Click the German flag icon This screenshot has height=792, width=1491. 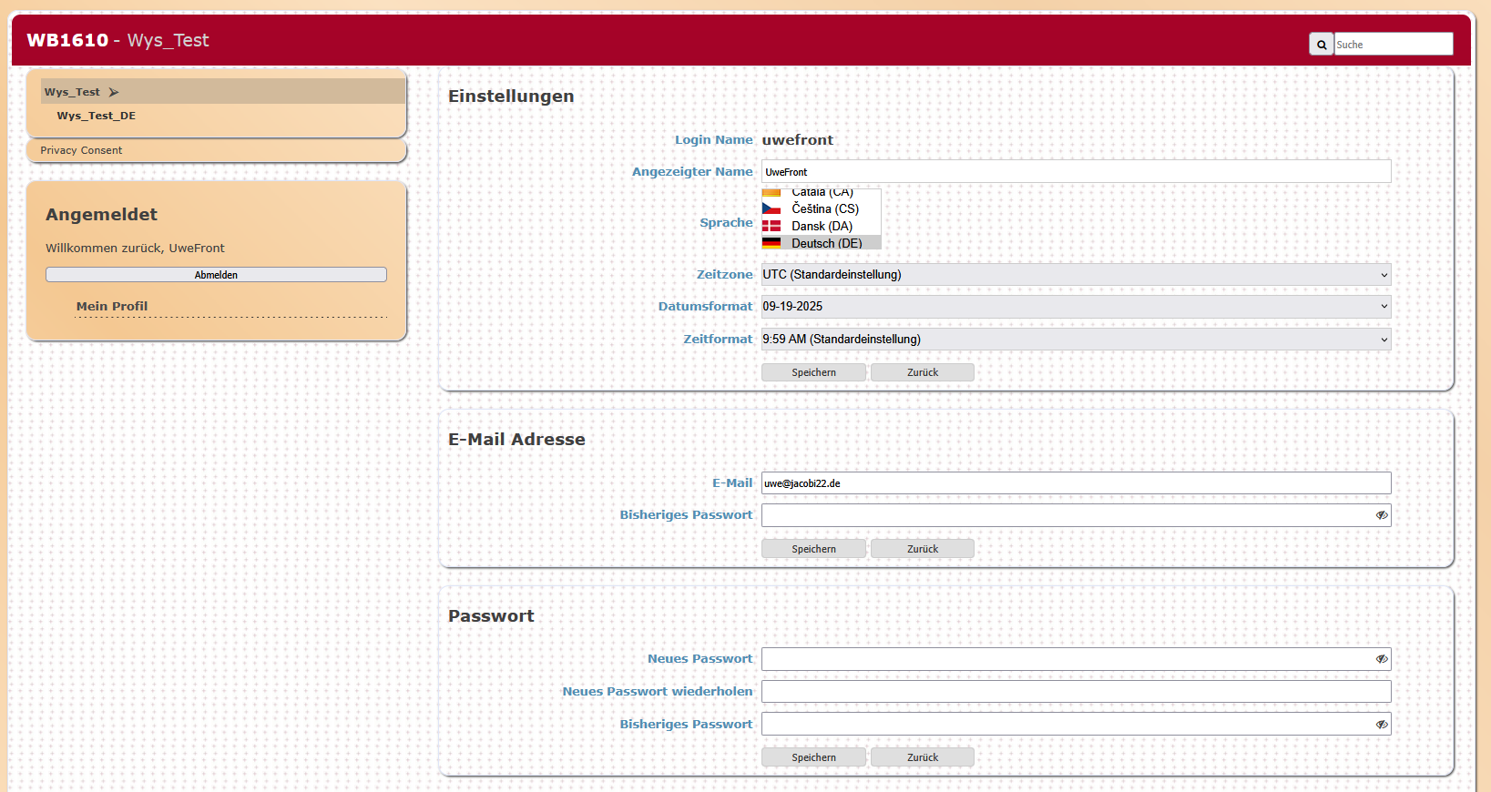coord(771,243)
